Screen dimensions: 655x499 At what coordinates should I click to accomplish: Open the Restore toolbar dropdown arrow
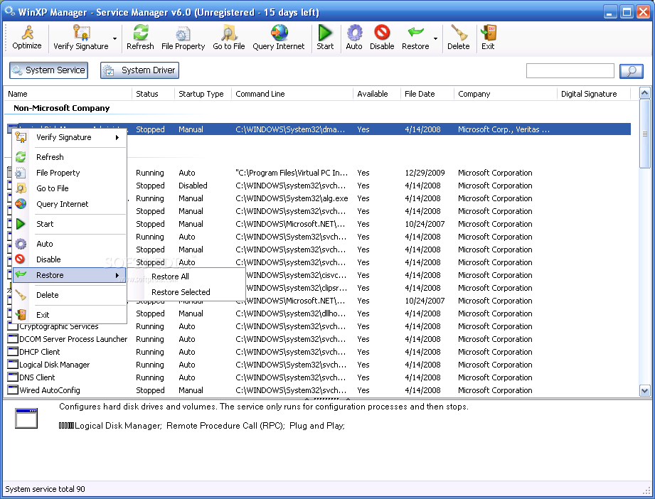436,39
